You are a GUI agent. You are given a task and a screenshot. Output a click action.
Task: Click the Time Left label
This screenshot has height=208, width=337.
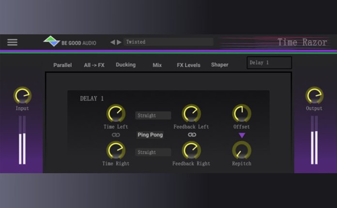click(x=116, y=127)
